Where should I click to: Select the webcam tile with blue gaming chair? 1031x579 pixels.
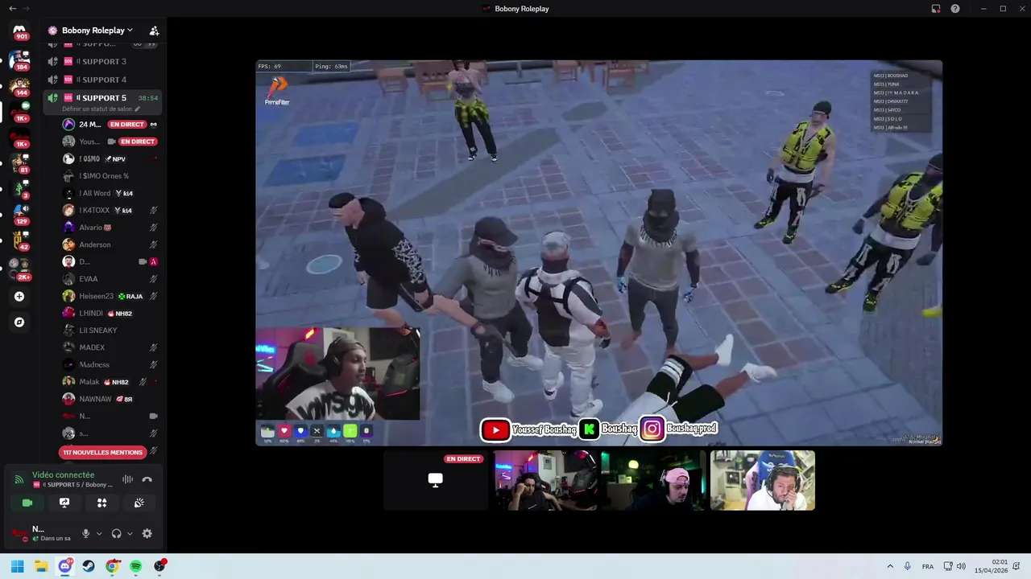(763, 480)
